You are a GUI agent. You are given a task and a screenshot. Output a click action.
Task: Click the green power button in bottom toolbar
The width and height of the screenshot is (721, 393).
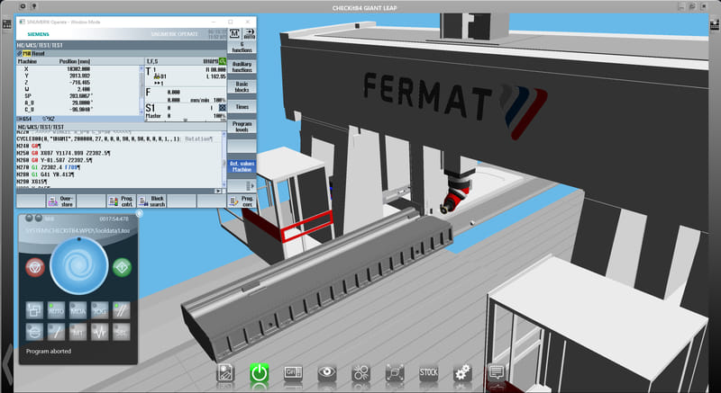[x=259, y=373]
